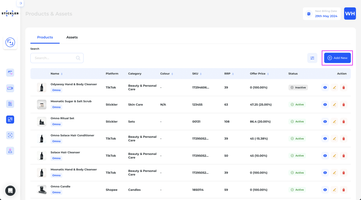Delete the Omno Ritual Set product

tap(344, 122)
